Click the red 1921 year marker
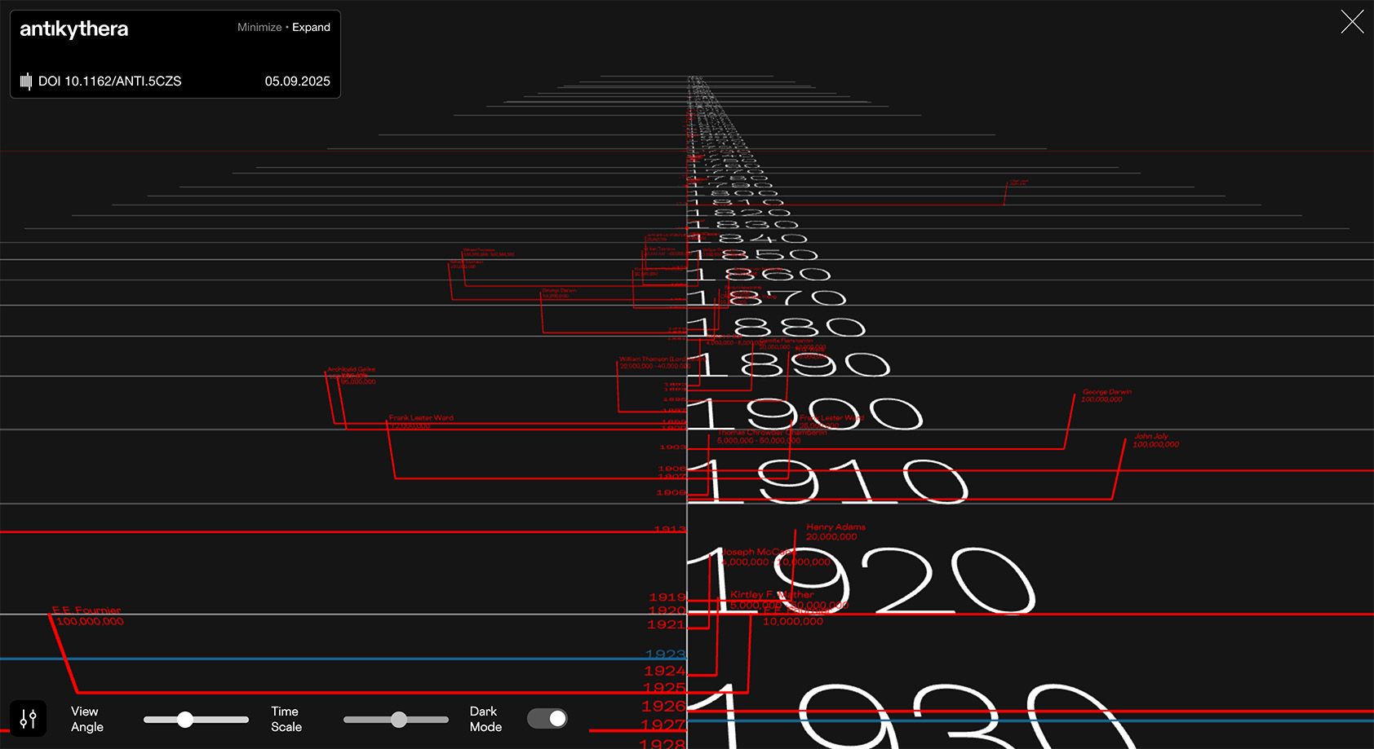The width and height of the screenshot is (1374, 749). point(666,624)
